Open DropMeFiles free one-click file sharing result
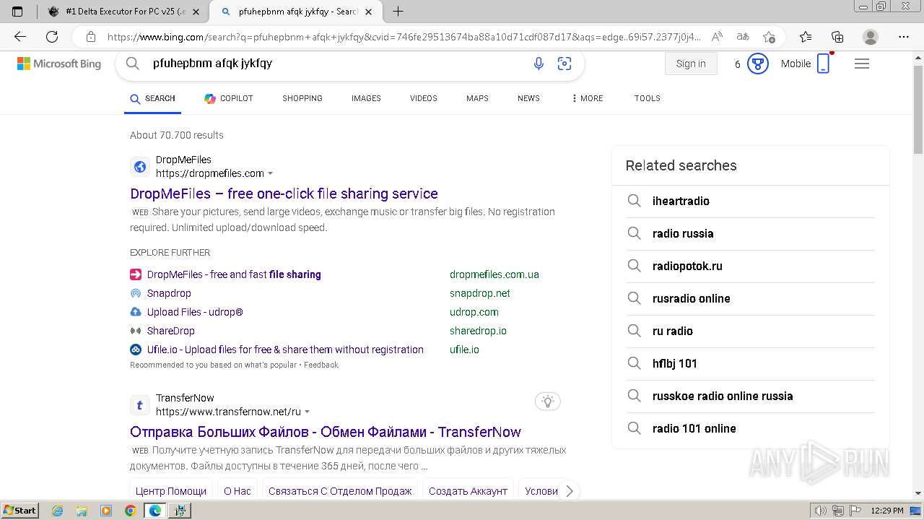Viewport: 924px width, 520px height. click(x=284, y=194)
